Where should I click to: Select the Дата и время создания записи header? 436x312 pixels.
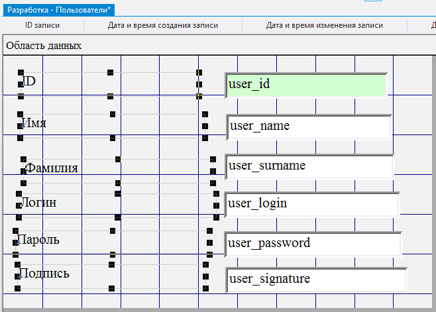pyautogui.click(x=163, y=26)
